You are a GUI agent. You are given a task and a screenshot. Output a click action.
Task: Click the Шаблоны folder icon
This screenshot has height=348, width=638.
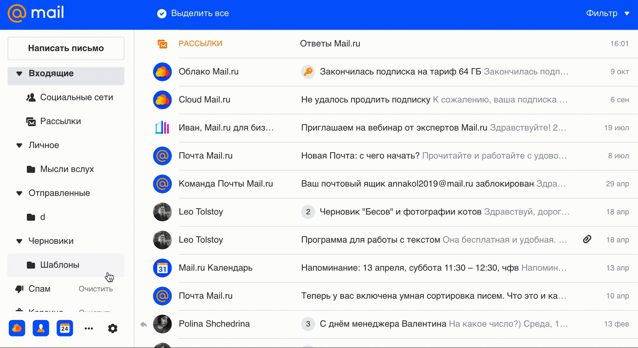[x=31, y=265]
